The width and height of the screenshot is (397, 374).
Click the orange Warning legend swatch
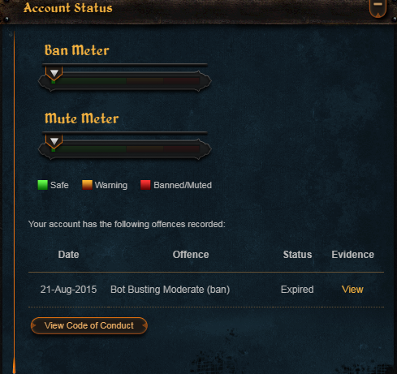click(87, 185)
